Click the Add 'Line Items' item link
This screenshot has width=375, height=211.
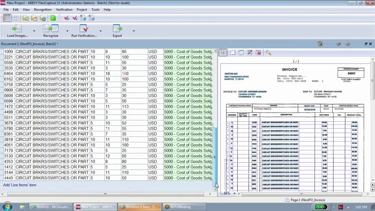click(20, 185)
